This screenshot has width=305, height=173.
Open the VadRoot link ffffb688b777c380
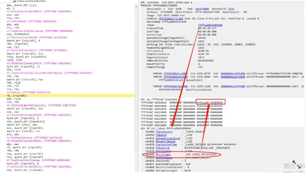[171, 19]
